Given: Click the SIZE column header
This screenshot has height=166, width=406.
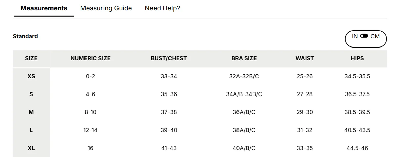Looking at the screenshot, I should pyautogui.click(x=31, y=58).
